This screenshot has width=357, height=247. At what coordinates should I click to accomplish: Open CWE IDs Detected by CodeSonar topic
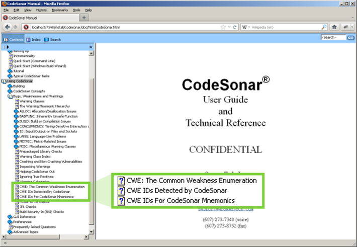(x=44, y=192)
